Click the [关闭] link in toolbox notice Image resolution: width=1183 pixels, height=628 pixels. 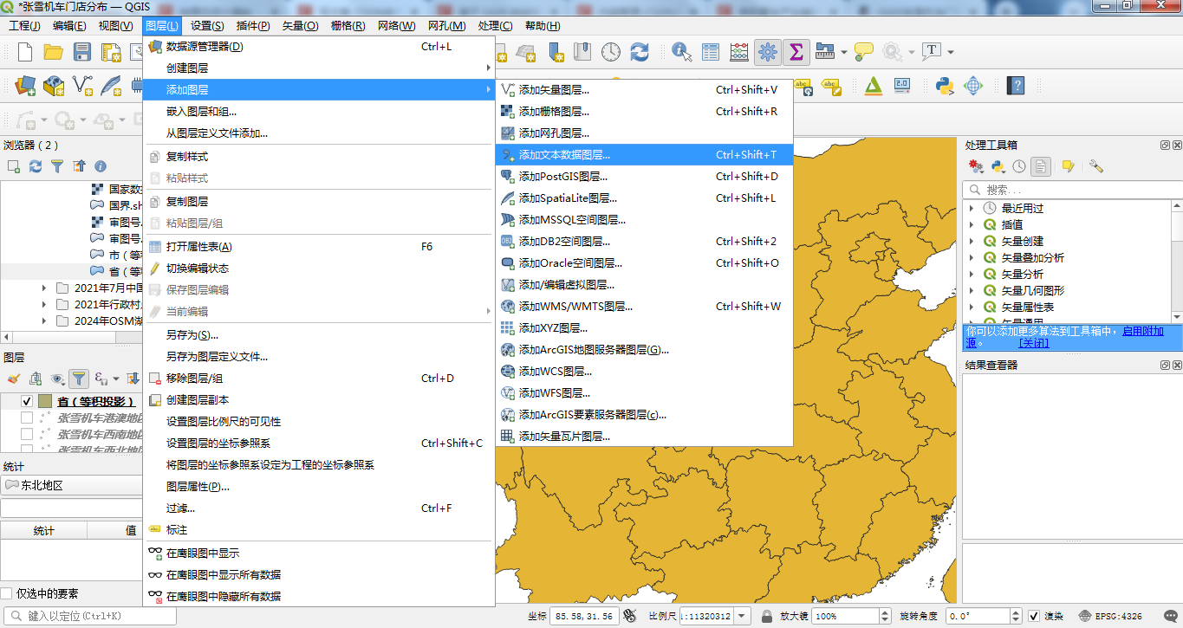[1033, 343]
